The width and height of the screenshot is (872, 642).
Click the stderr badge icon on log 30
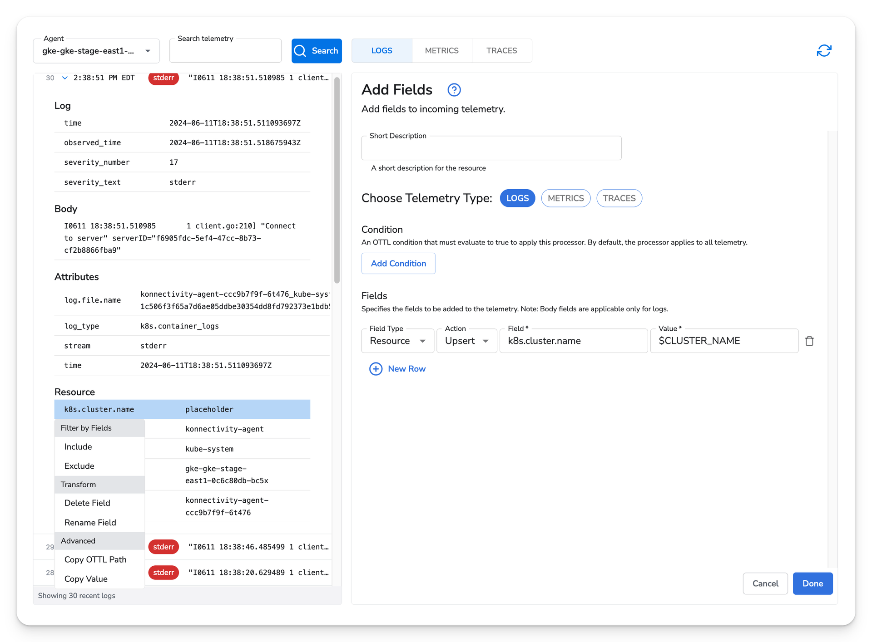[x=163, y=77]
